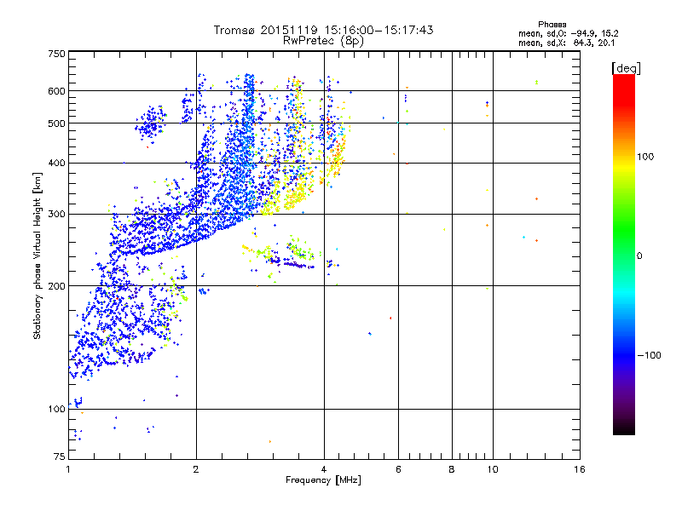
Task: Click the 'mean, sd,O: -94.9, 15.2' line
Action: 568,33
